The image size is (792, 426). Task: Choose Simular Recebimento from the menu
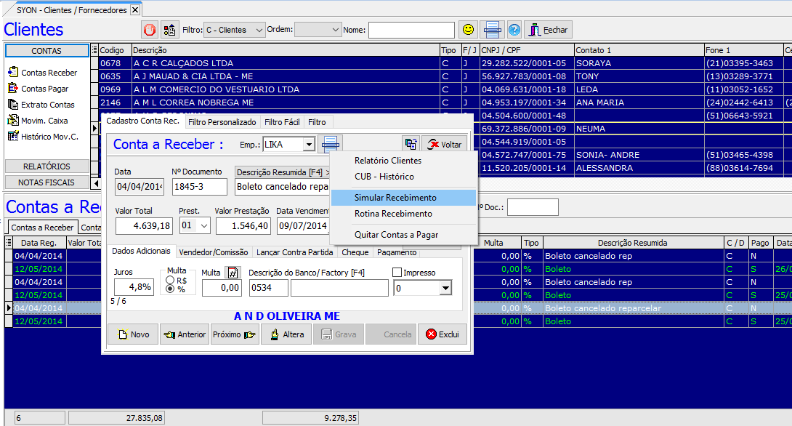click(395, 198)
